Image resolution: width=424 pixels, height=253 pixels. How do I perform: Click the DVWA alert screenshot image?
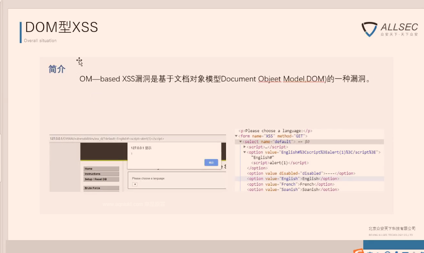tap(138, 163)
